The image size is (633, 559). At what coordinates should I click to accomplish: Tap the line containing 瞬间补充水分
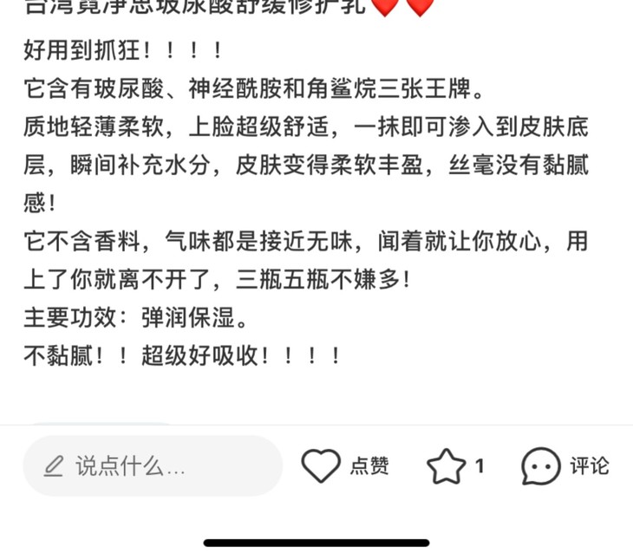306,165
